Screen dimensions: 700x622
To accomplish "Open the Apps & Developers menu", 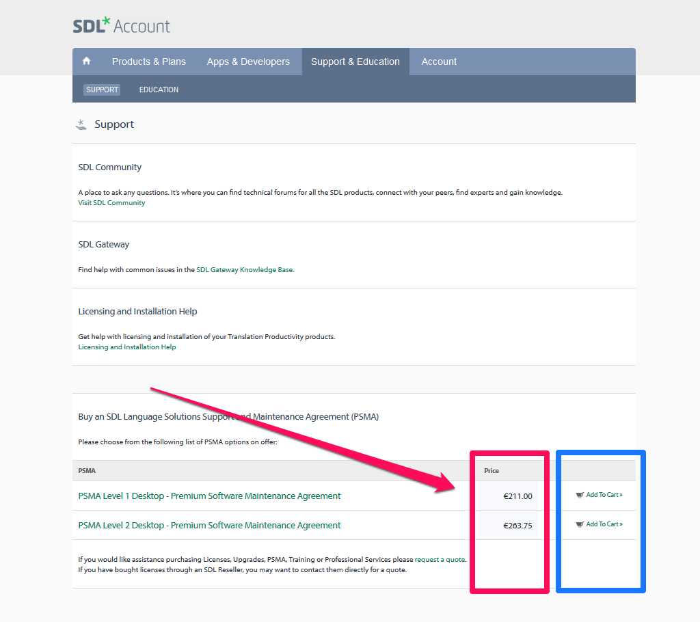I will (x=248, y=62).
